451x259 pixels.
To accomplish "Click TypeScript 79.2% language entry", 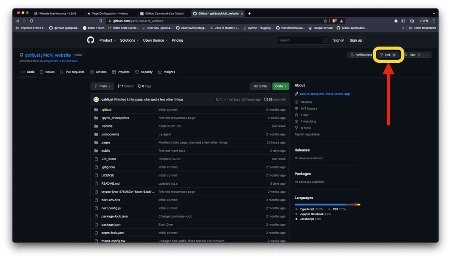I will 309,209.
